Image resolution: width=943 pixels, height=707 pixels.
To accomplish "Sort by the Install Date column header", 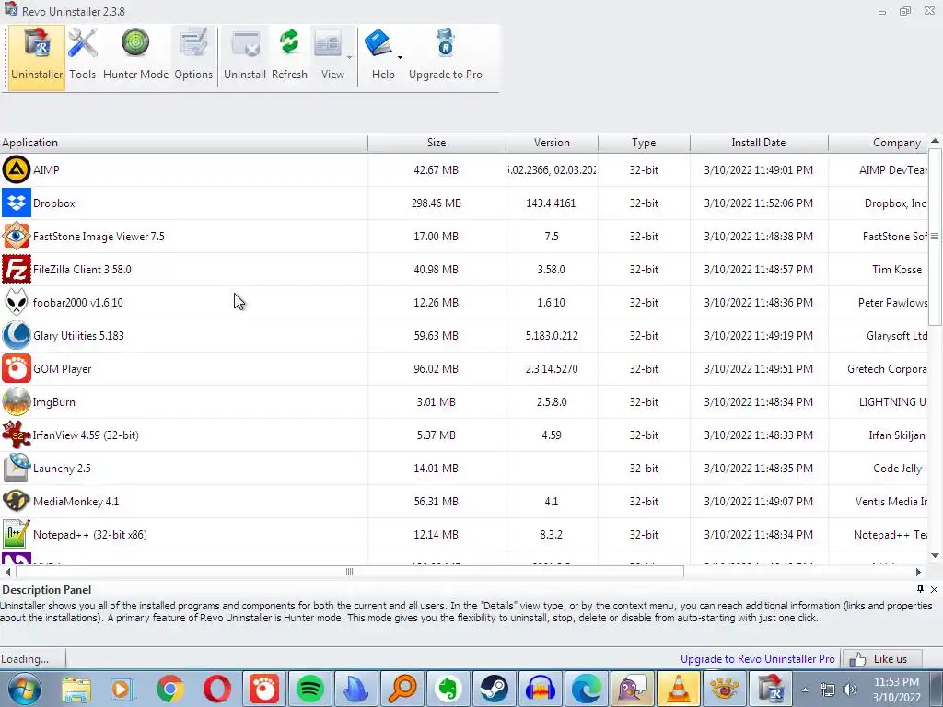I will click(x=759, y=143).
